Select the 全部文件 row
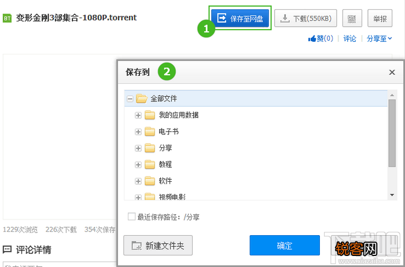The width and height of the screenshot is (405, 267). (x=256, y=98)
